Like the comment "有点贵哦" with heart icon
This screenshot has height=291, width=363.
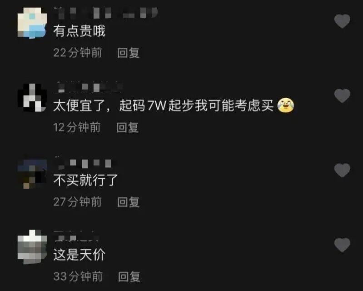pyautogui.click(x=342, y=21)
